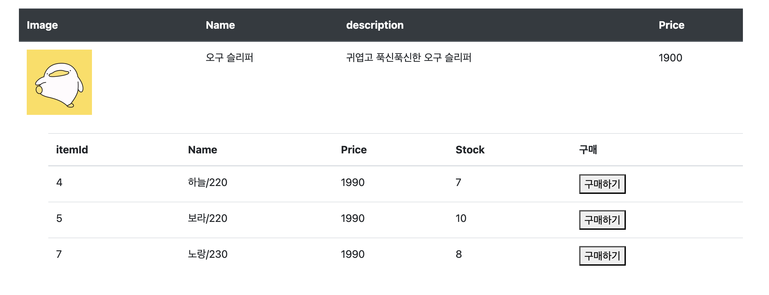Click stock value 10 for 보라/220
The width and height of the screenshot is (769, 295).
[x=461, y=218]
